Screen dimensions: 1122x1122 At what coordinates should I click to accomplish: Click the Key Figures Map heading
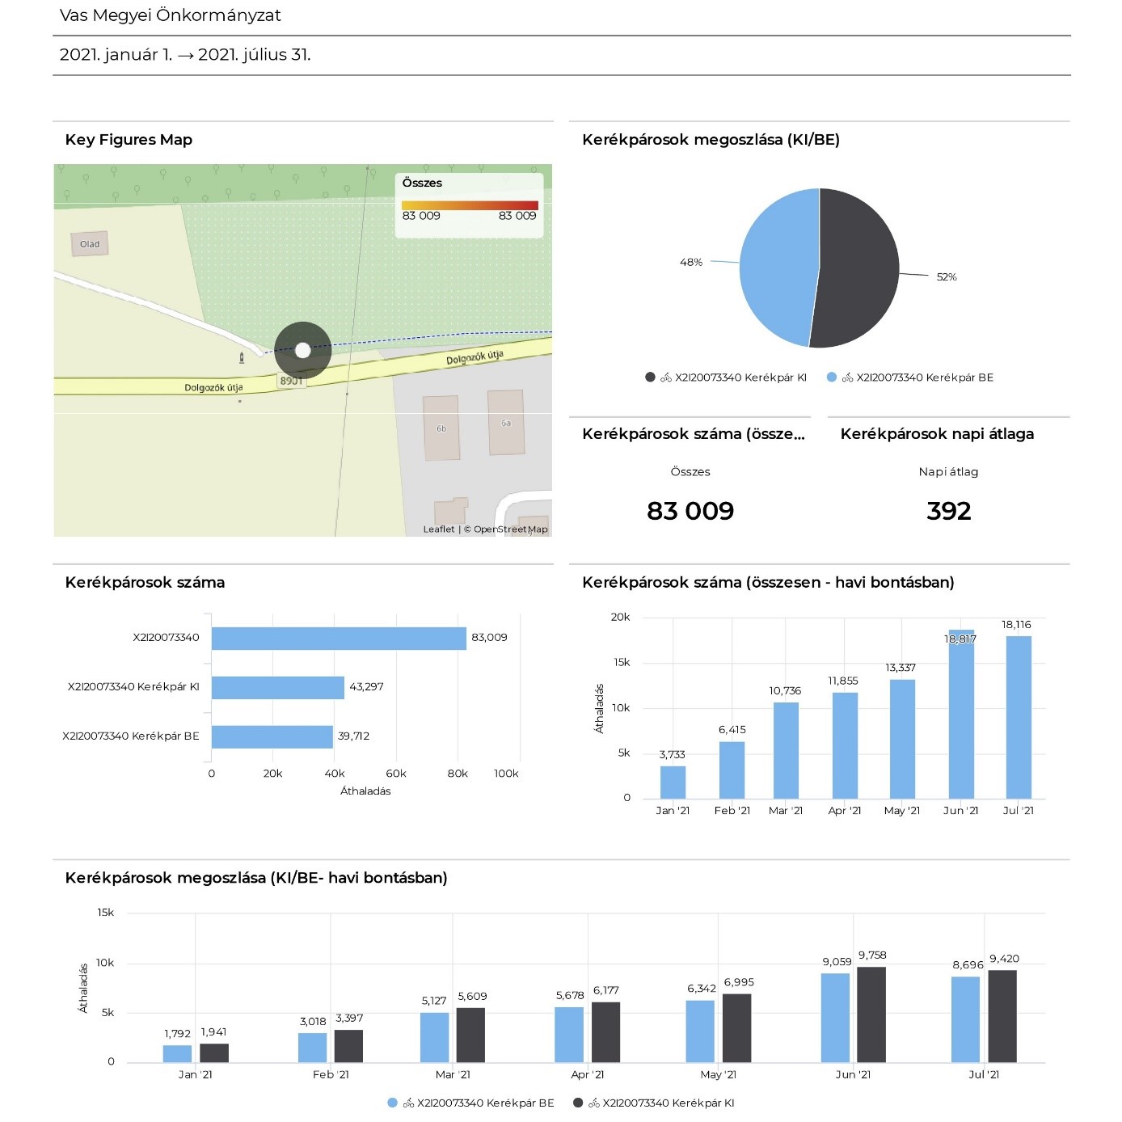129,140
